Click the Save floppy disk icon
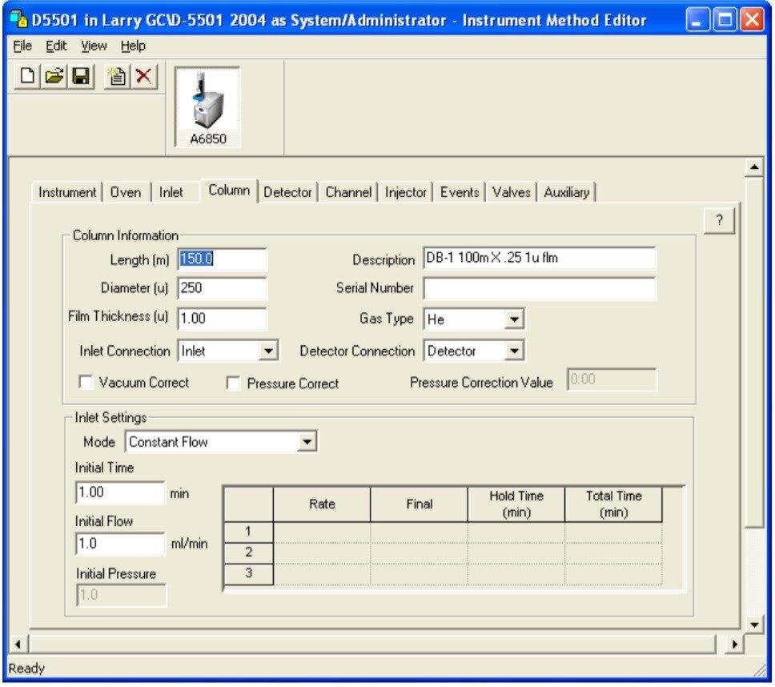The width and height of the screenshot is (775, 687). coord(81,76)
